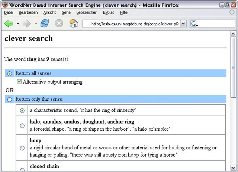This screenshot has height=172, width=238.
Task: Open the Extras menu
Action: click(x=109, y=13)
